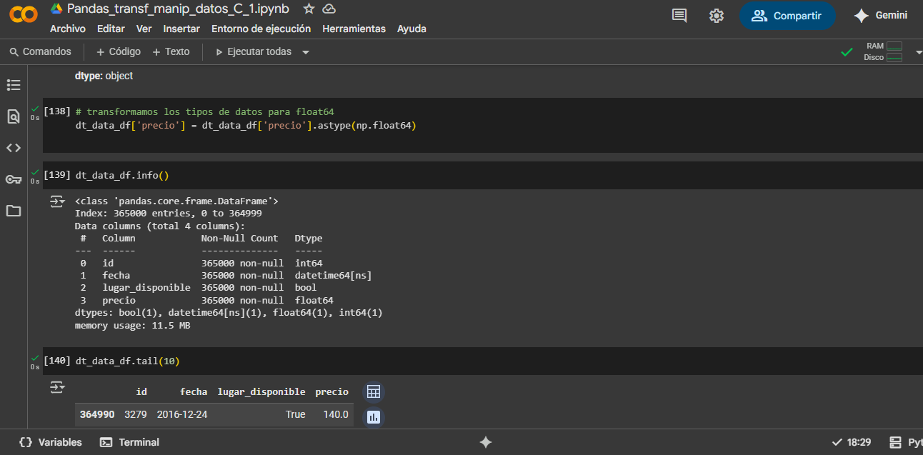The width and height of the screenshot is (923, 455).
Task: Click 'datetime64[ns]' Dtype in info output
Action: tap(333, 275)
